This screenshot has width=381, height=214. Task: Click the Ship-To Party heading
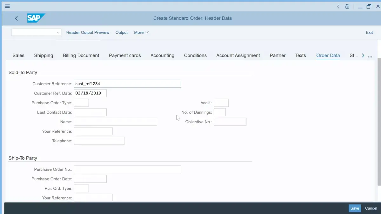(23, 158)
